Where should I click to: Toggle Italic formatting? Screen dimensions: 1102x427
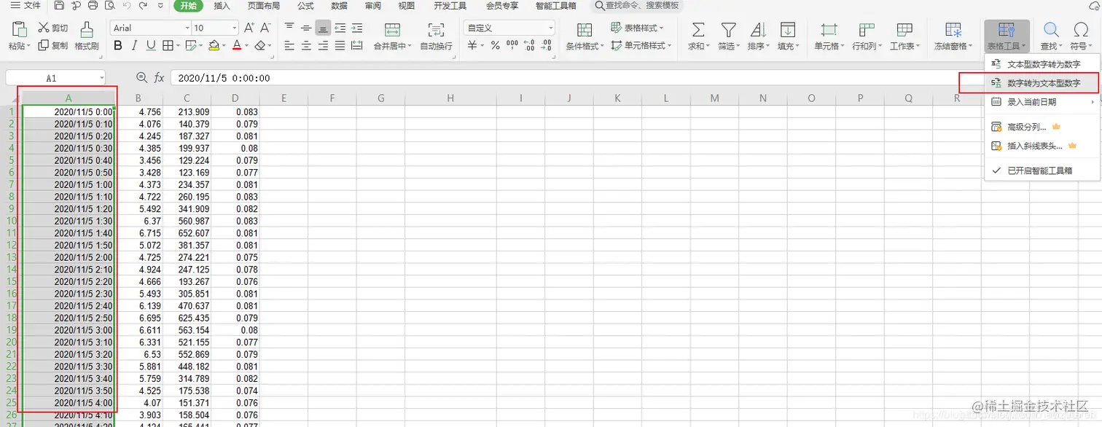(x=134, y=45)
